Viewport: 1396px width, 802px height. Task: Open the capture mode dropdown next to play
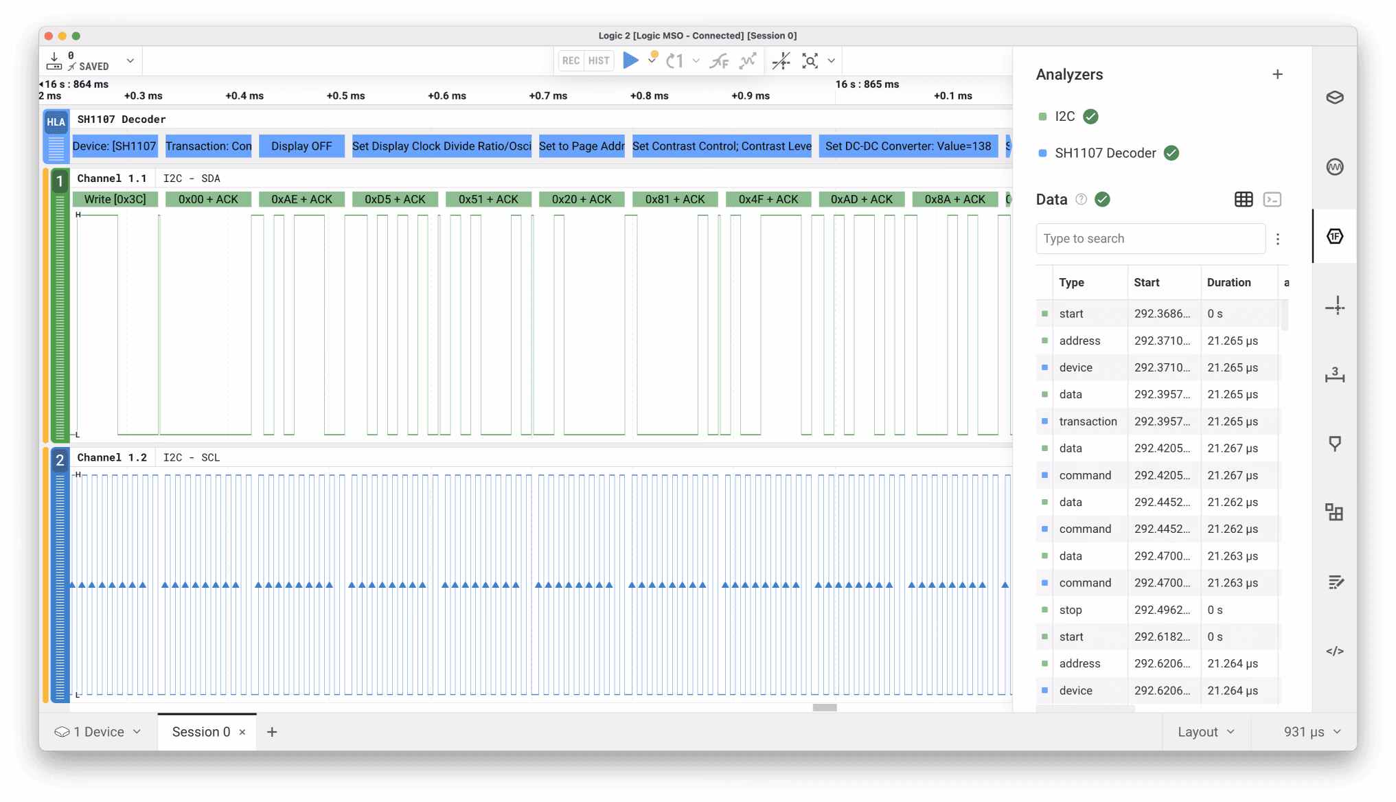(x=652, y=60)
